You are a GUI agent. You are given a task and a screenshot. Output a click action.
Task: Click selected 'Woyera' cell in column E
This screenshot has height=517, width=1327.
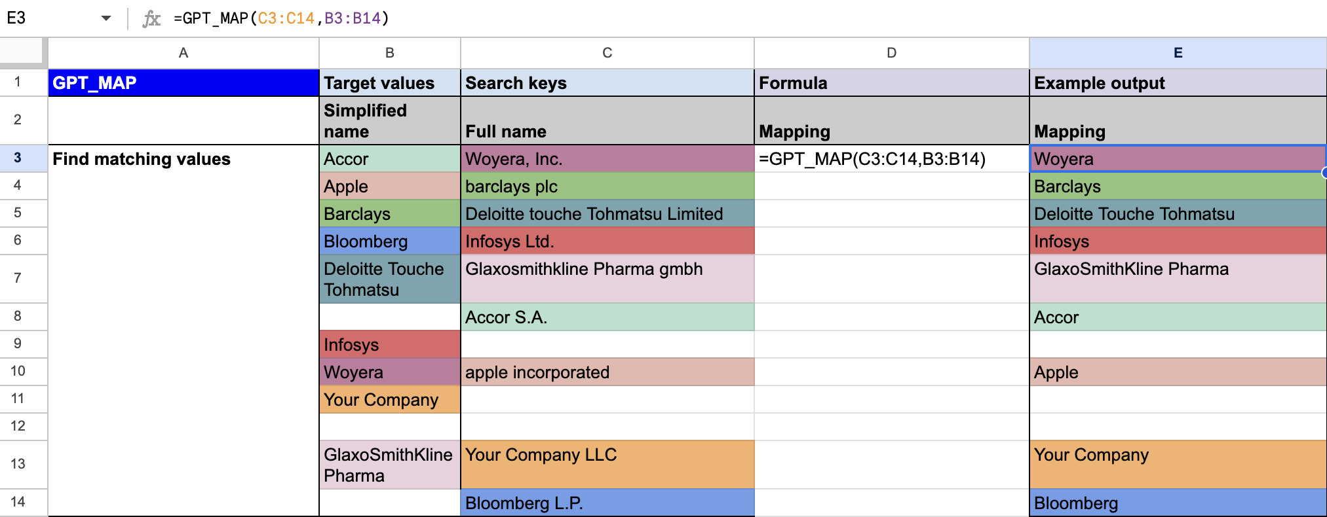click(1178, 159)
